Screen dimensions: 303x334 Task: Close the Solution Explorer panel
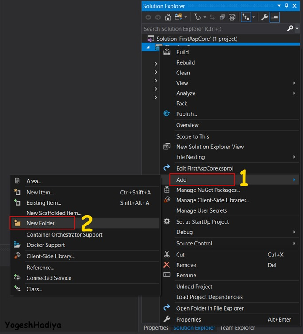(295, 6)
